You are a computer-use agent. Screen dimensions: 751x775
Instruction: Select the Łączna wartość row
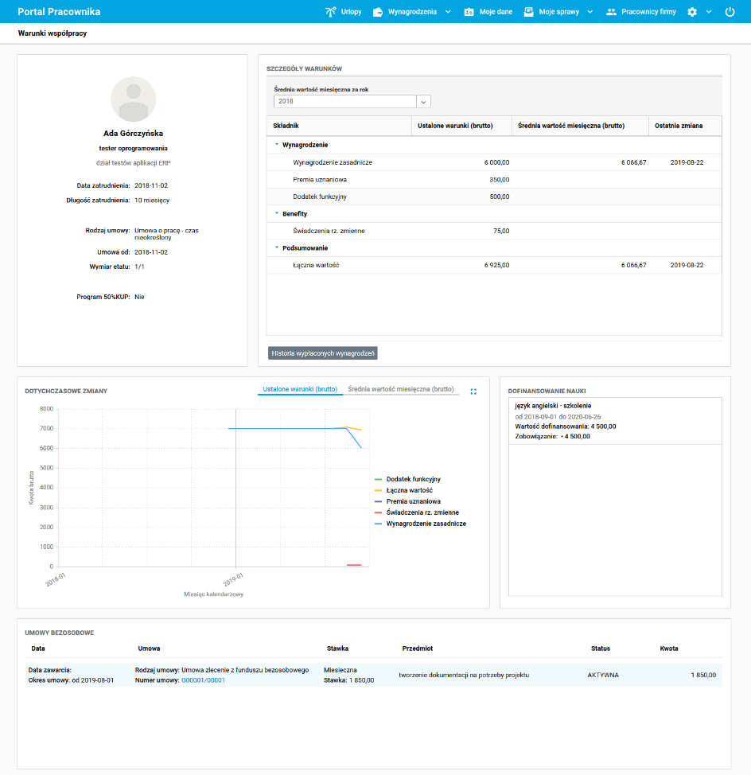(494, 266)
